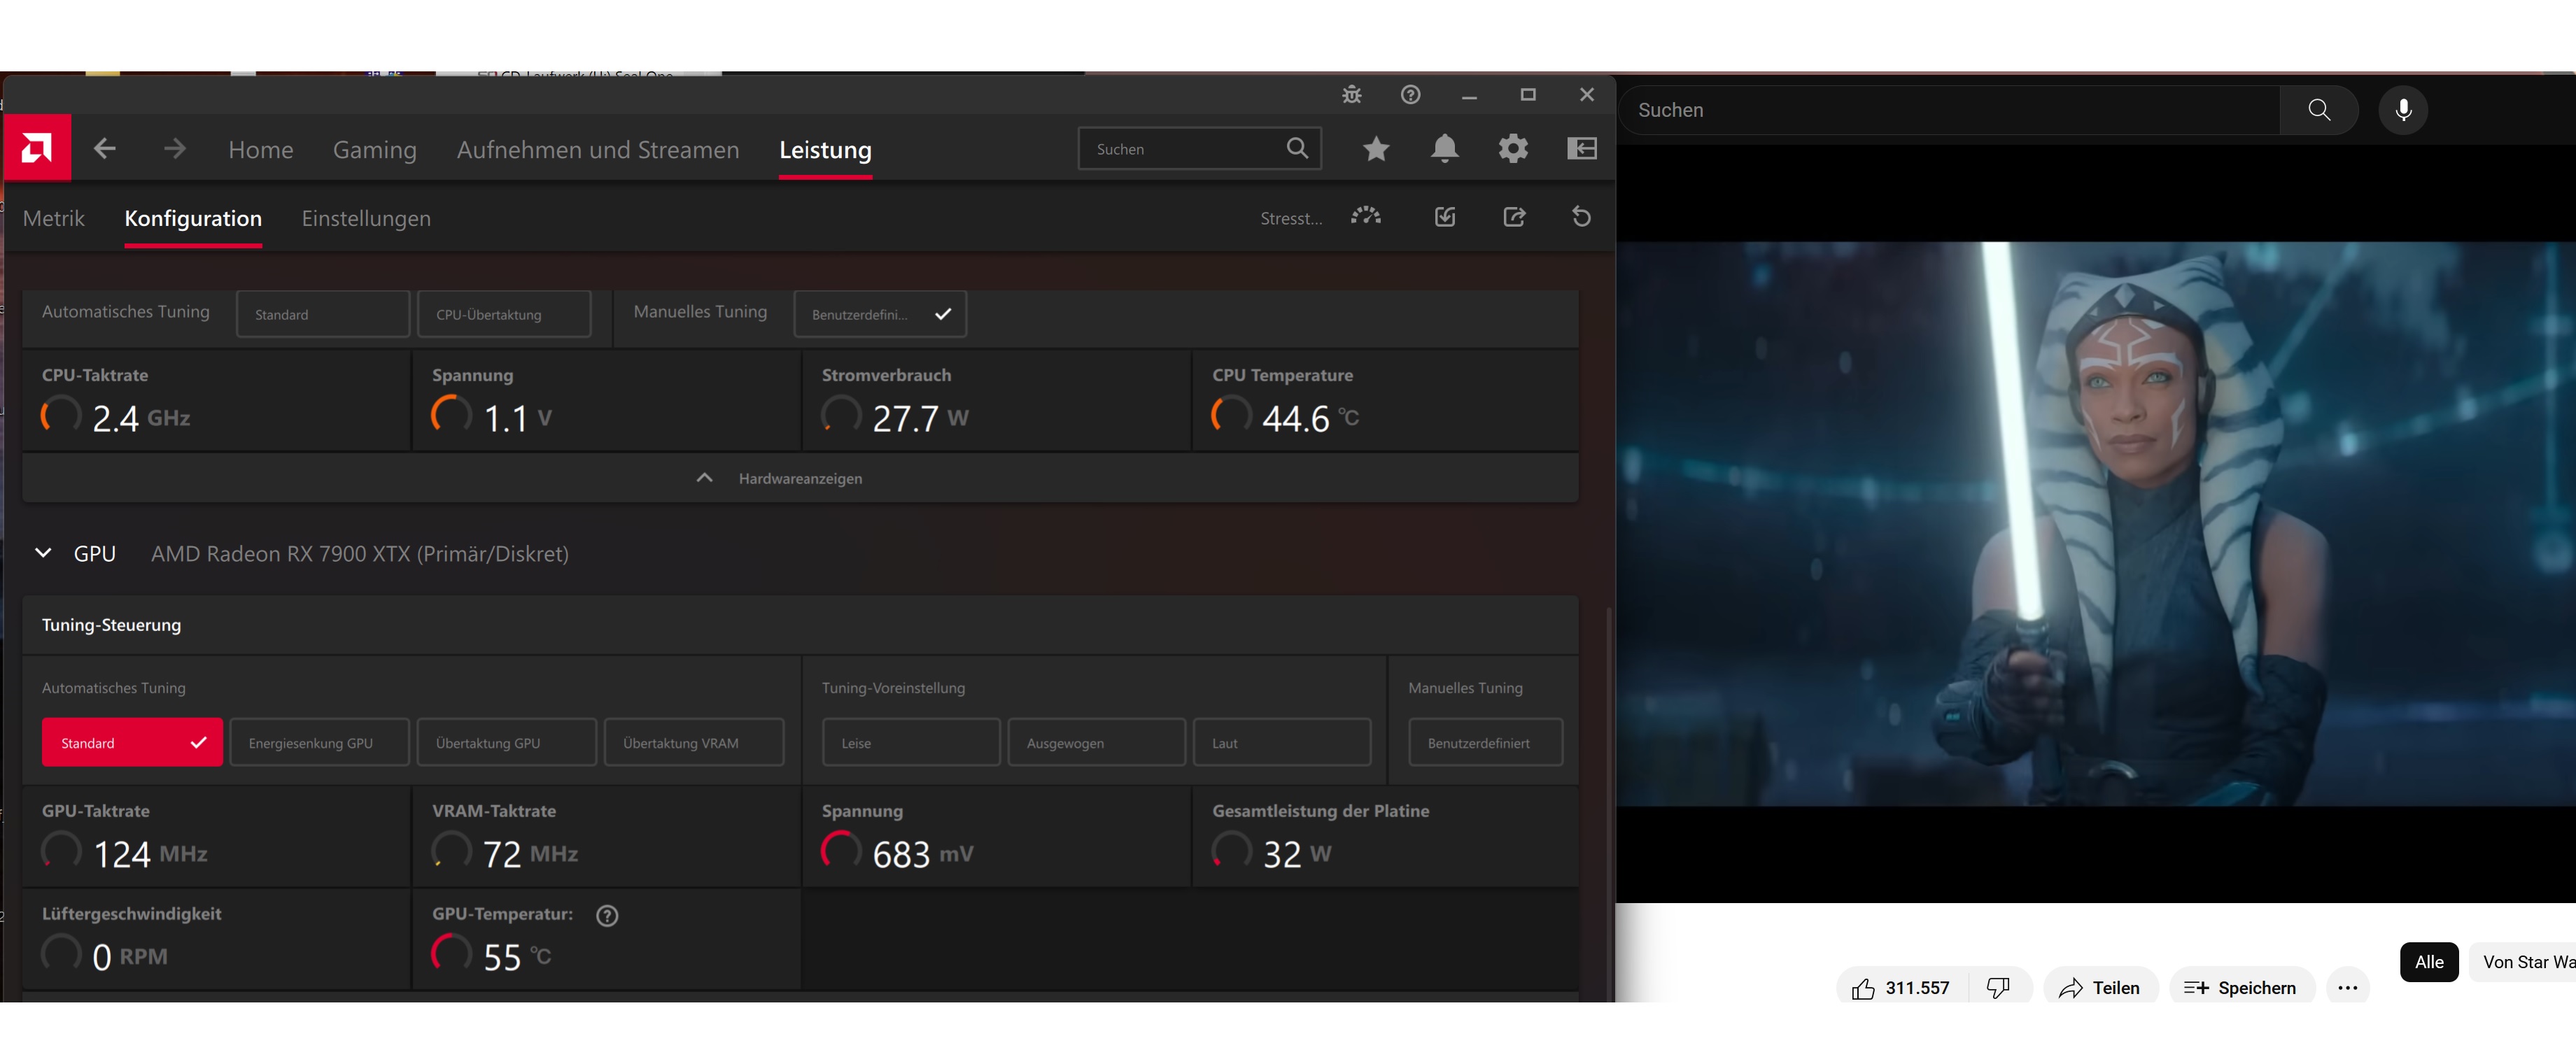Open GPU-Temperatur help question mark

pos(607,915)
